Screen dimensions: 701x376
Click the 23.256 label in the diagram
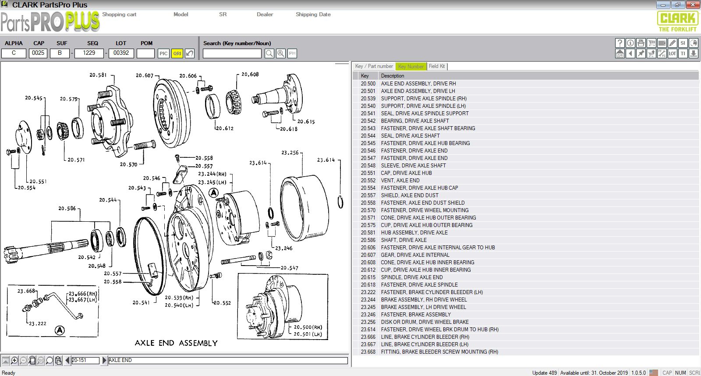290,153
